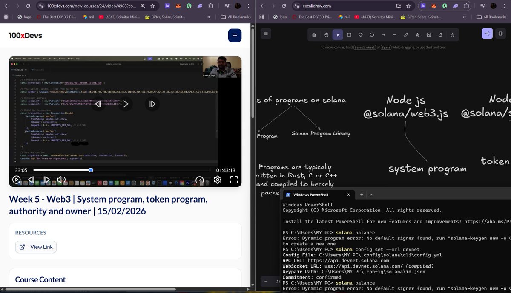This screenshot has width=511, height=293.
Task: Add a new tab in Windows Terminal
Action: click(362, 194)
